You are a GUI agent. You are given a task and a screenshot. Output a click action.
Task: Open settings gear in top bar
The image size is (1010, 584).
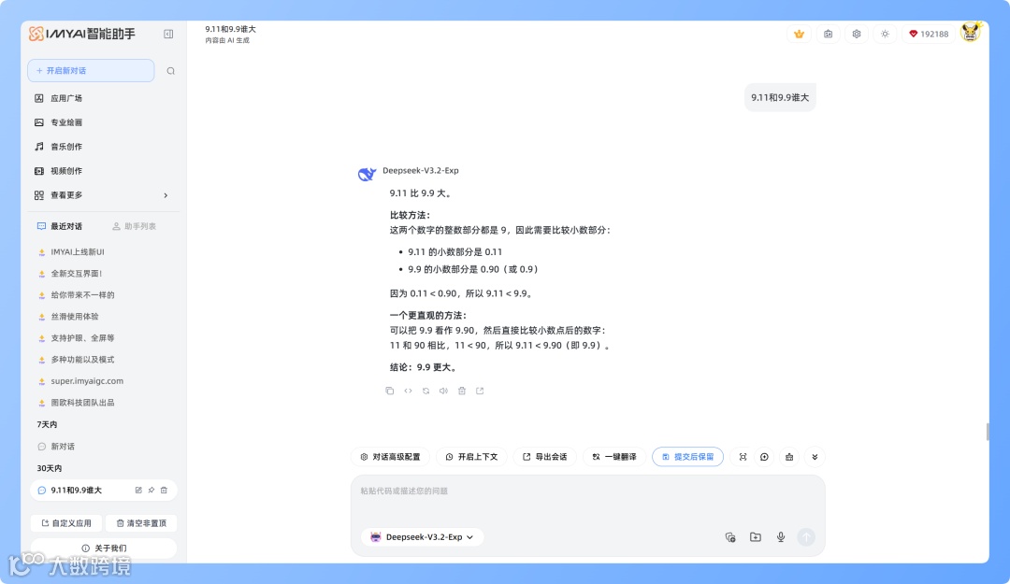coord(856,35)
